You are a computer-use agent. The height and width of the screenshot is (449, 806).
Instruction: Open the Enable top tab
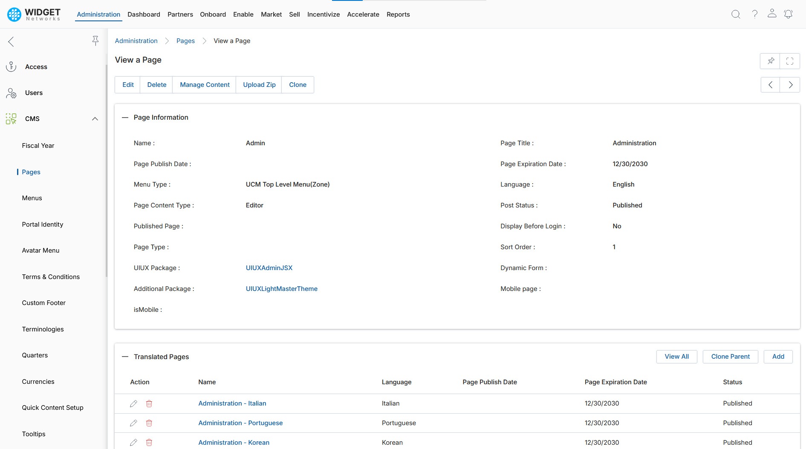point(243,14)
